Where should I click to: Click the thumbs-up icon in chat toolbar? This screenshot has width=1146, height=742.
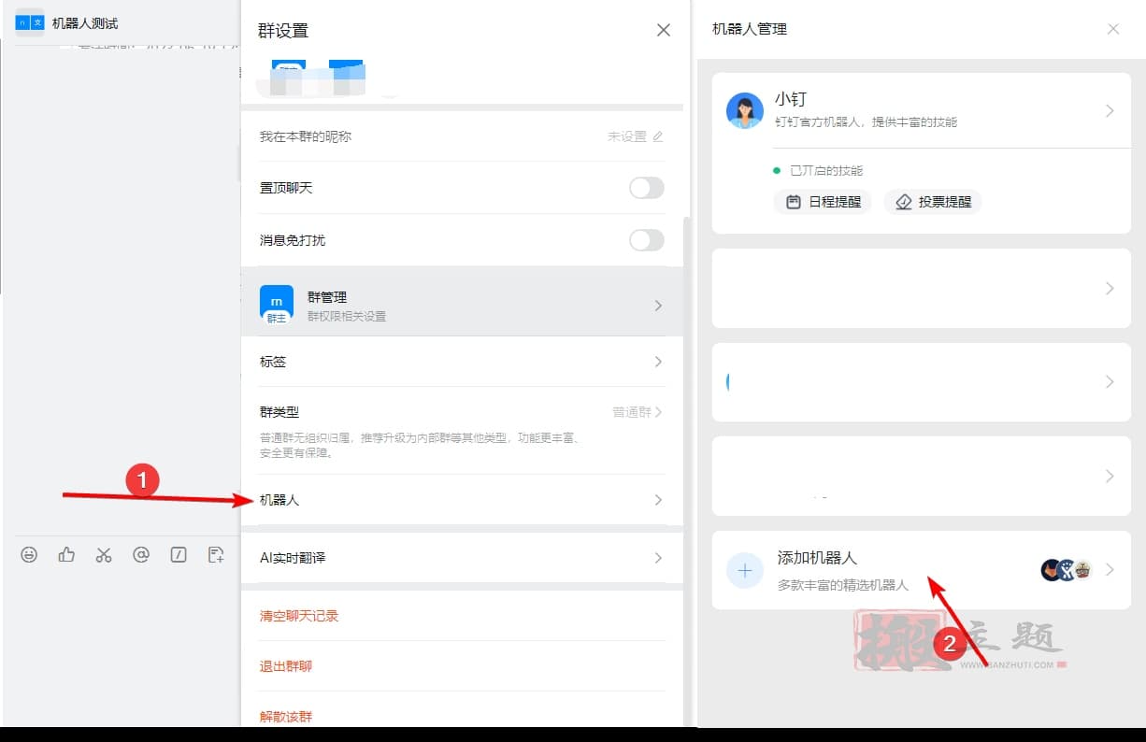[x=66, y=555]
